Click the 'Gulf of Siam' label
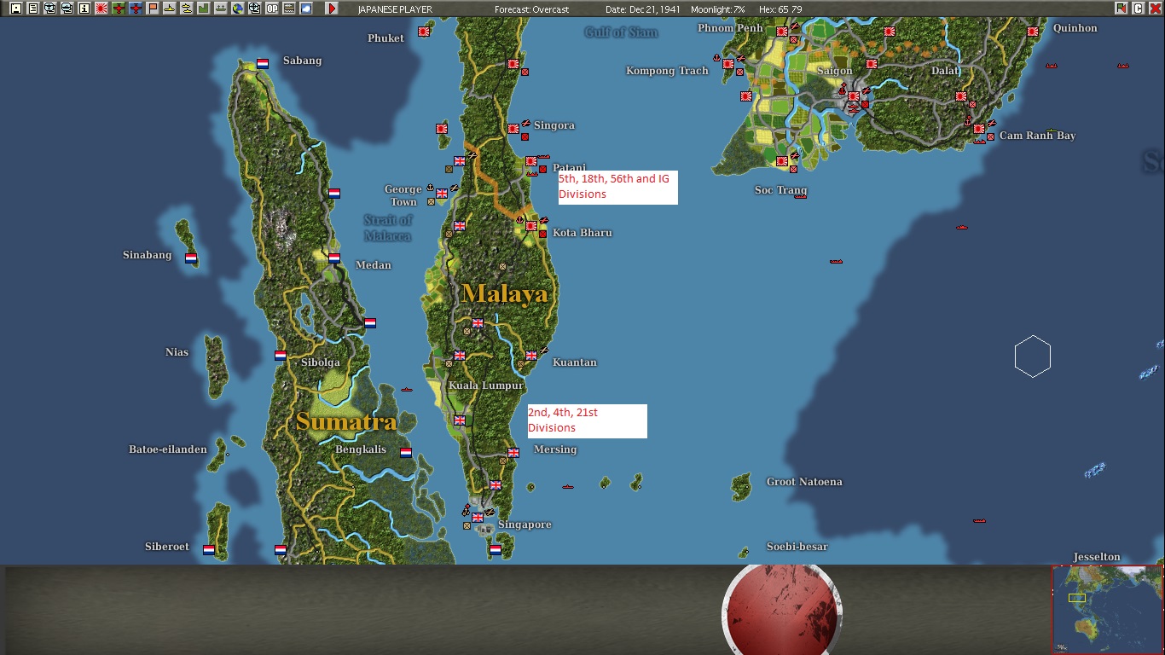 point(621,32)
